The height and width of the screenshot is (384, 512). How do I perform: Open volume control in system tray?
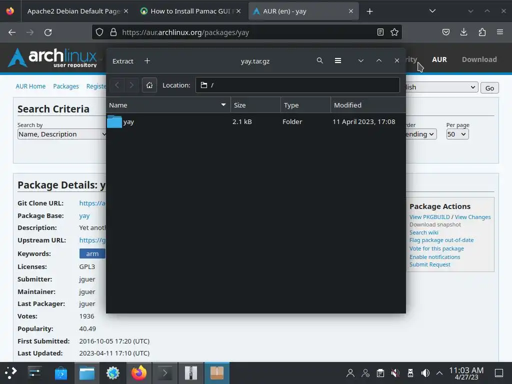pyautogui.click(x=425, y=373)
